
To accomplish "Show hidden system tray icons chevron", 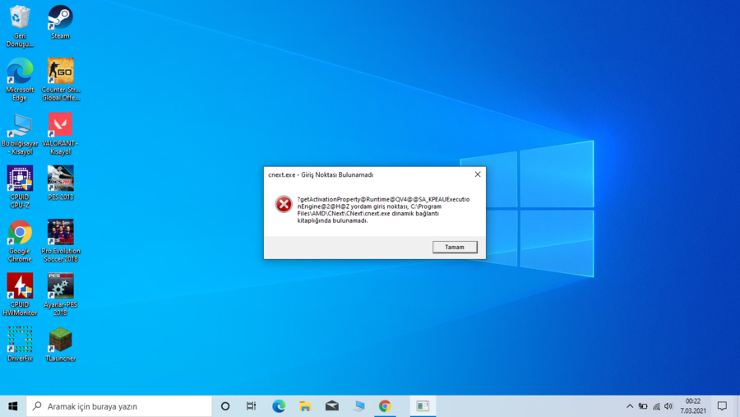I will tap(630, 406).
